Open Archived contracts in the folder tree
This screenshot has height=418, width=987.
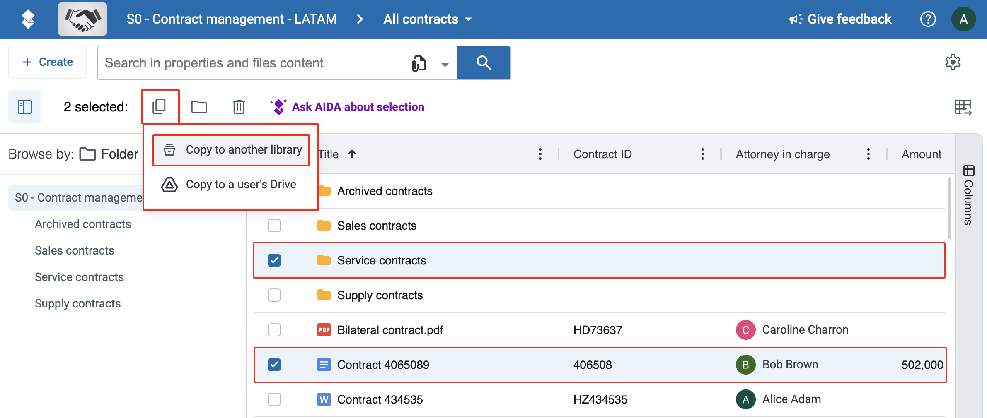tap(83, 224)
